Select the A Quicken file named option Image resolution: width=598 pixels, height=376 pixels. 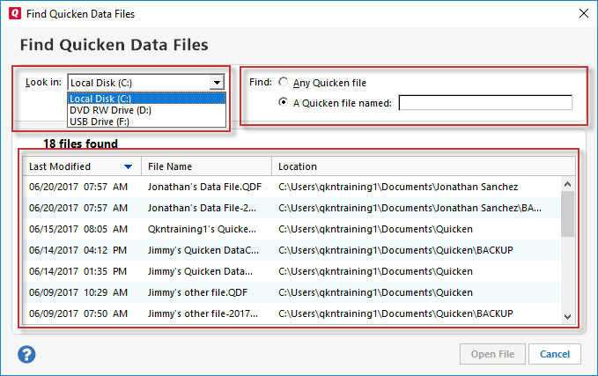pos(283,103)
